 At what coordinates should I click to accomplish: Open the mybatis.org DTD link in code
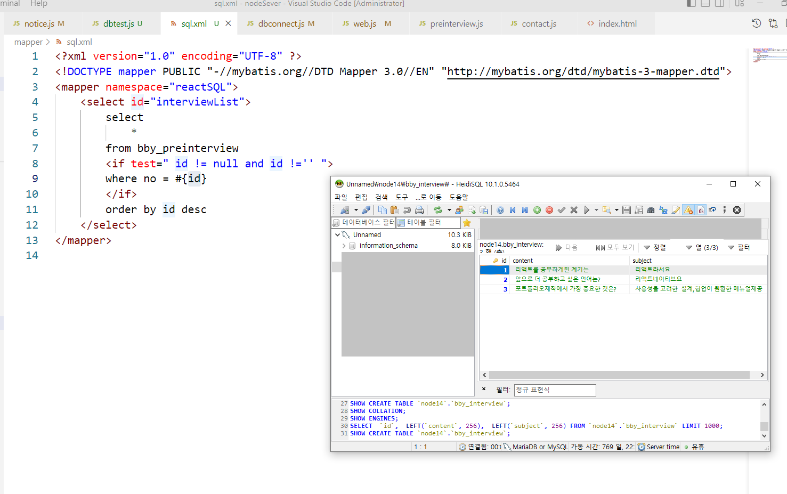583,71
